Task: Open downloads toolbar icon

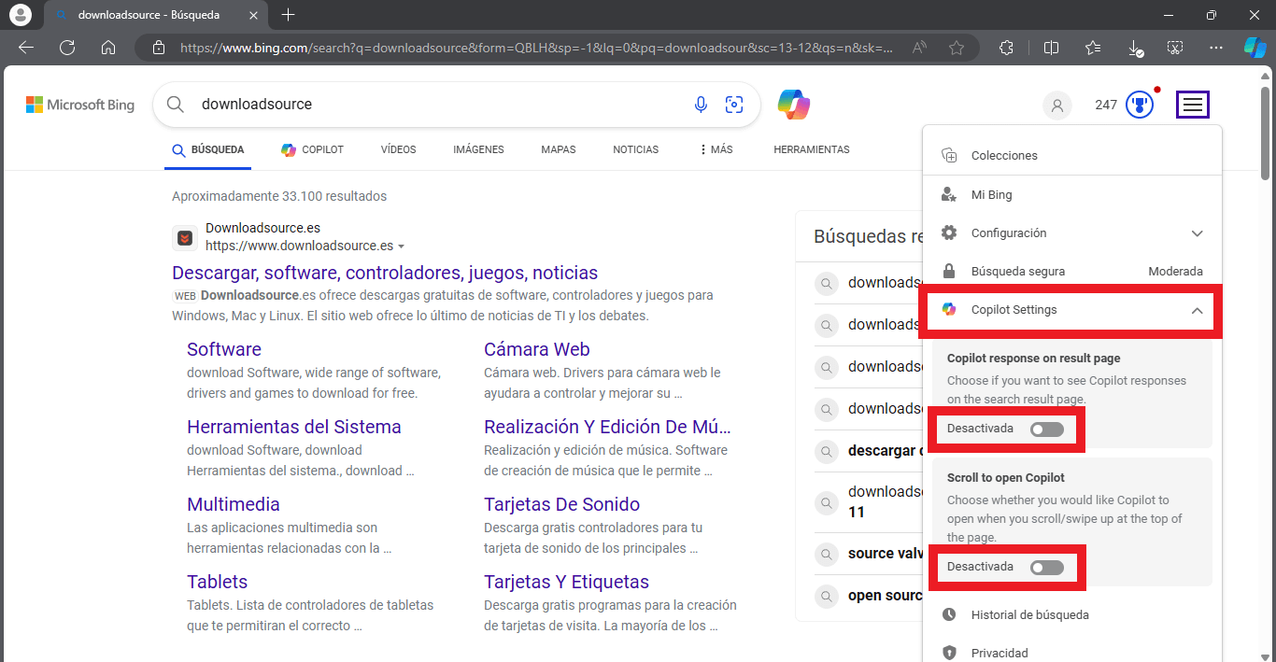Action: tap(1134, 48)
